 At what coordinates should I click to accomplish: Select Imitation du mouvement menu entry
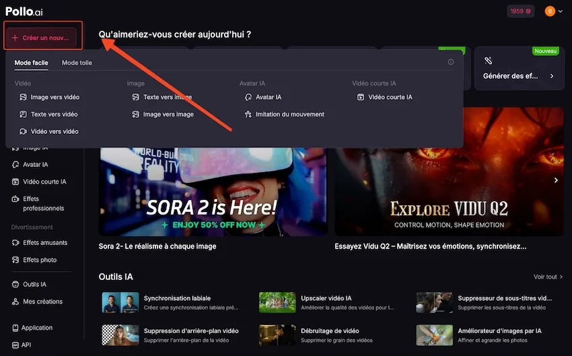coord(289,114)
